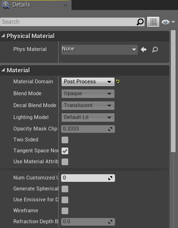Open the Lighting Model Default Lit dropdown
Image resolution: width=178 pixels, height=228 pixels.
click(88, 118)
